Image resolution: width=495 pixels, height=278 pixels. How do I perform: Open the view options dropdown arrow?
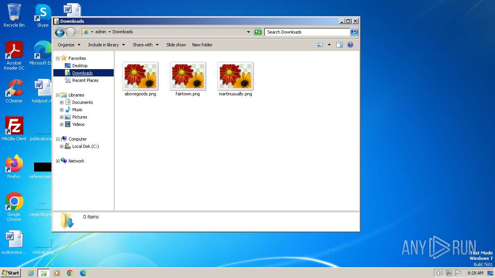click(x=329, y=45)
